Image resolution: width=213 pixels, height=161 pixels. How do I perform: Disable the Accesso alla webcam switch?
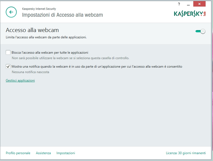[x=200, y=31]
